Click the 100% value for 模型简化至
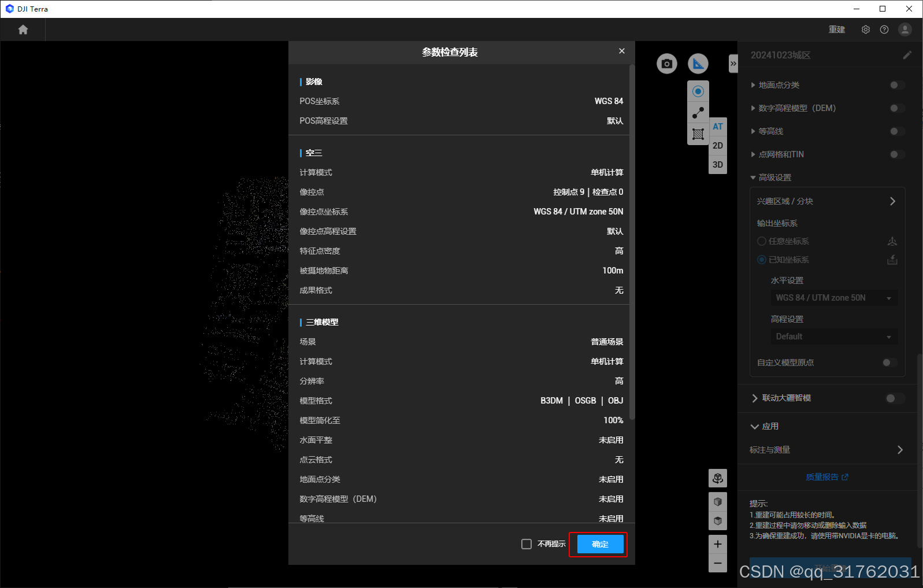The image size is (923, 588). click(x=613, y=420)
